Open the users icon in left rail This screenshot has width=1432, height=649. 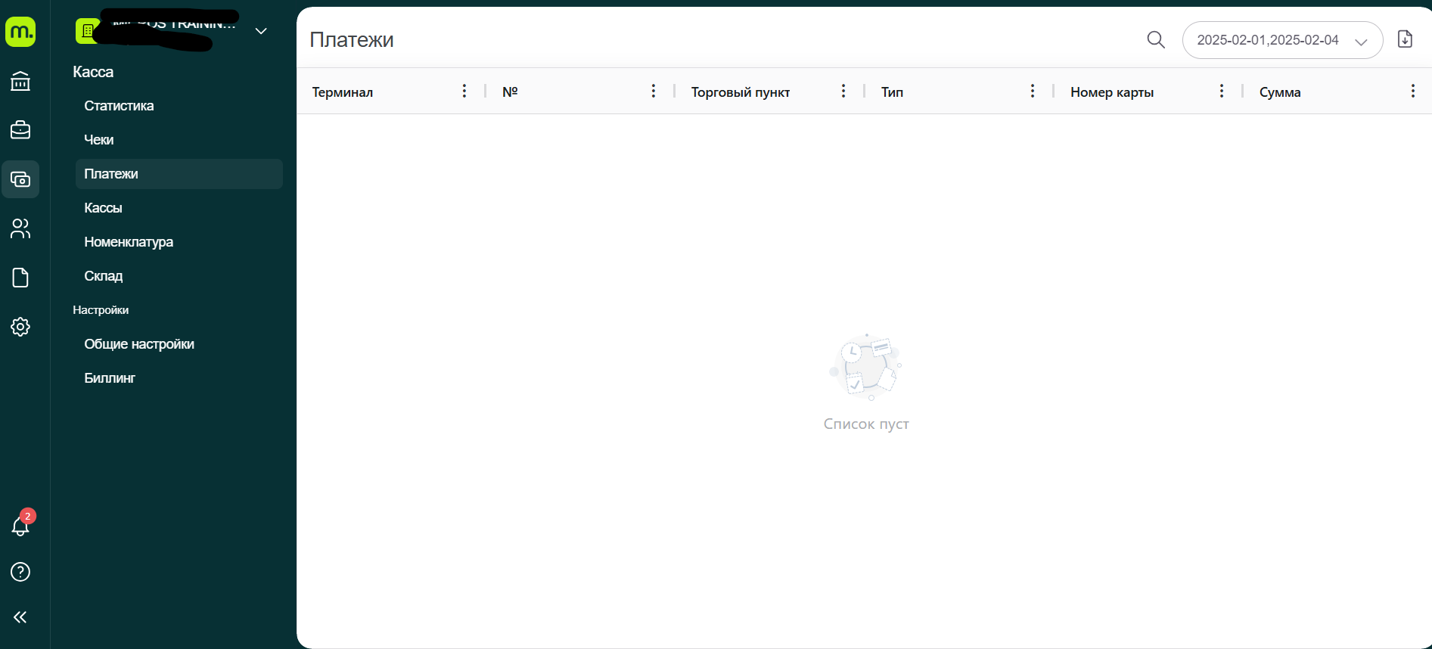click(x=20, y=228)
